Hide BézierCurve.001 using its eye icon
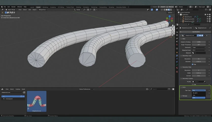Screen dimensions: 212x122 point(207,19)
